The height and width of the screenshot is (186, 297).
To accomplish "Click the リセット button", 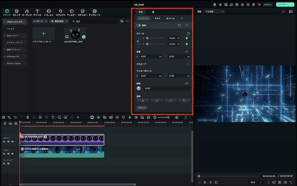I will pyautogui.click(x=142, y=108).
